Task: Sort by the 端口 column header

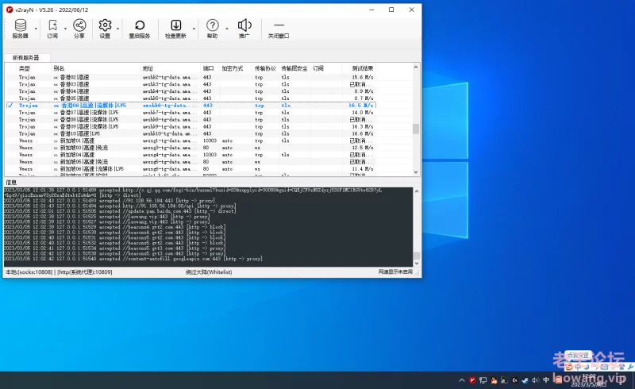Action: pos(208,68)
